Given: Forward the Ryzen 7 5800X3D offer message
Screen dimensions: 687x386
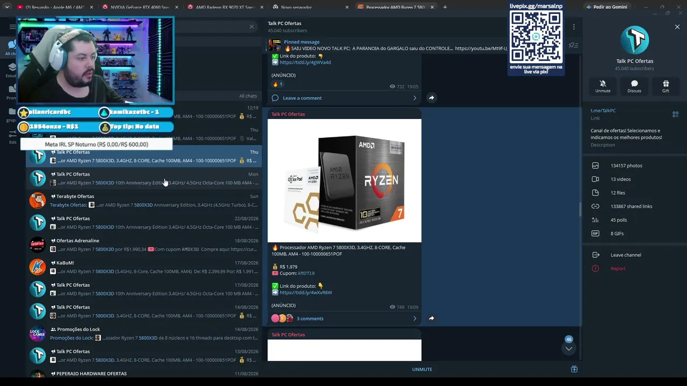Looking at the screenshot, I should [x=432, y=318].
